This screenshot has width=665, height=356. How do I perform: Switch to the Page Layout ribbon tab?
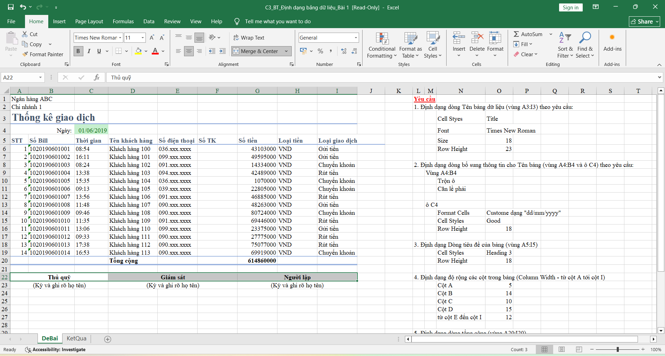[89, 22]
